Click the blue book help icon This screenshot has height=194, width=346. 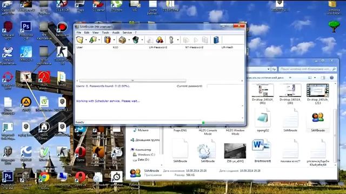pyautogui.click(x=216, y=40)
